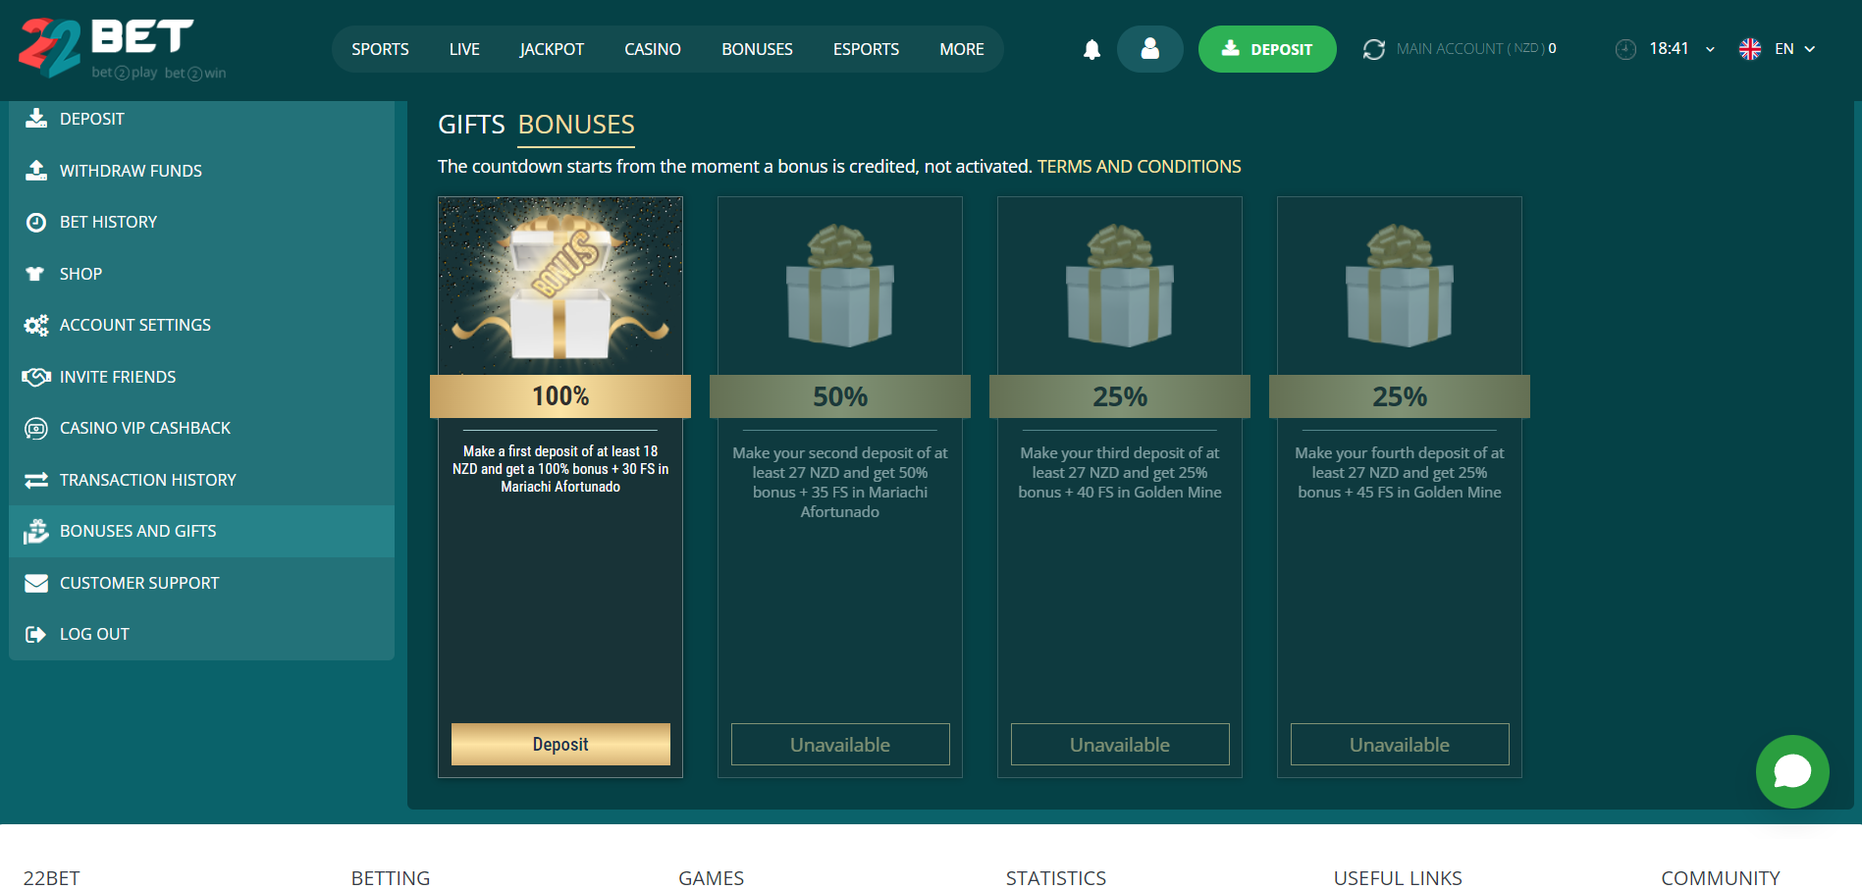Image resolution: width=1862 pixels, height=890 pixels.
Task: Open ACCOUNT SETTINGS
Action: (x=201, y=325)
